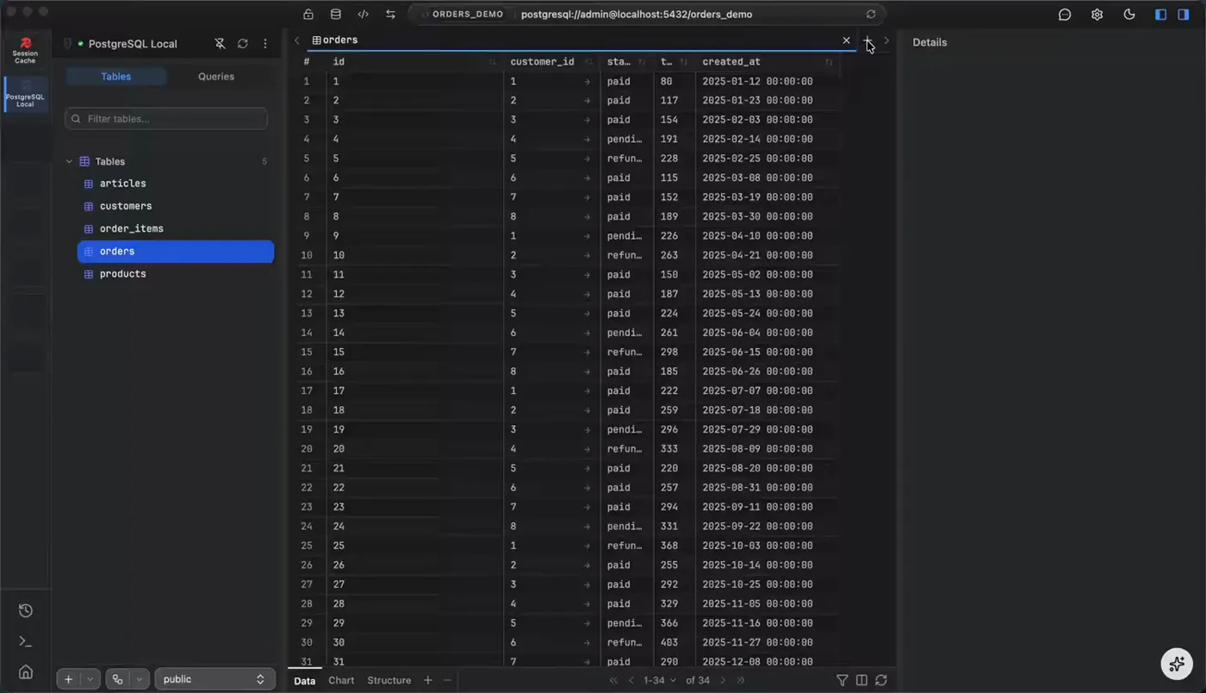Open the public schema selector
Viewport: 1206px width, 693px height.
(x=214, y=679)
